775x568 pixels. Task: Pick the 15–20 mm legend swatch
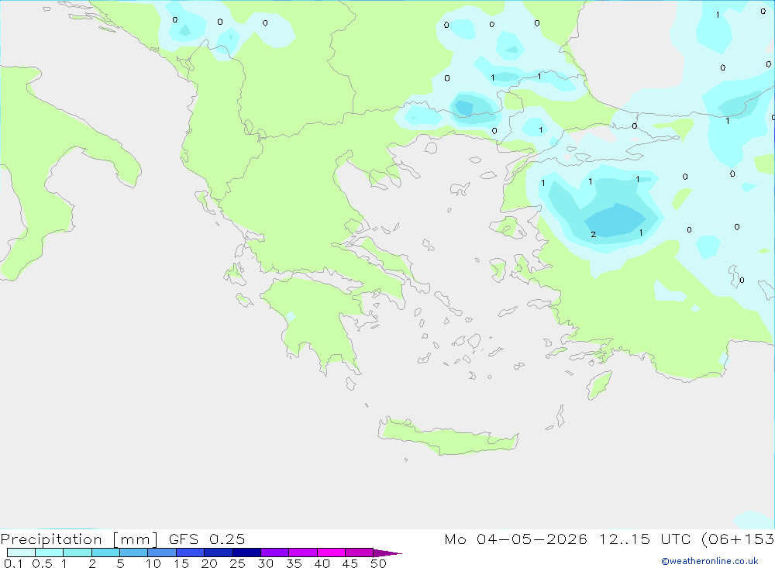191,553
